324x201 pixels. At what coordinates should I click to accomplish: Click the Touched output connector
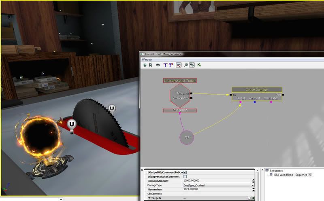191,93
